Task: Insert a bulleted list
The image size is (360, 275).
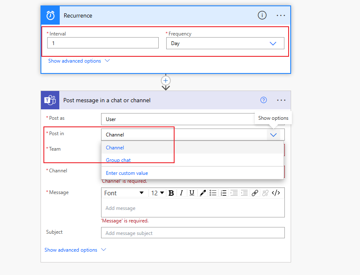Action: point(213,193)
